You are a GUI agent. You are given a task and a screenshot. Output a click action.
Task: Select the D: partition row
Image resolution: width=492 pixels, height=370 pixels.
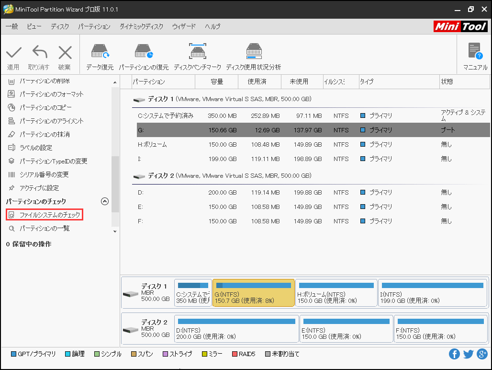coord(313,192)
